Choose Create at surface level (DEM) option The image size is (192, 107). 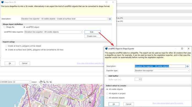point(6,50)
